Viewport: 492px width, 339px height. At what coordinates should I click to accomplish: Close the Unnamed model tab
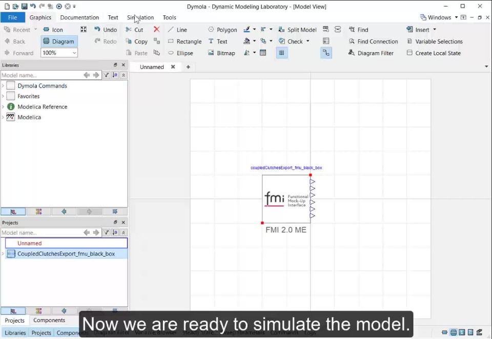click(173, 66)
